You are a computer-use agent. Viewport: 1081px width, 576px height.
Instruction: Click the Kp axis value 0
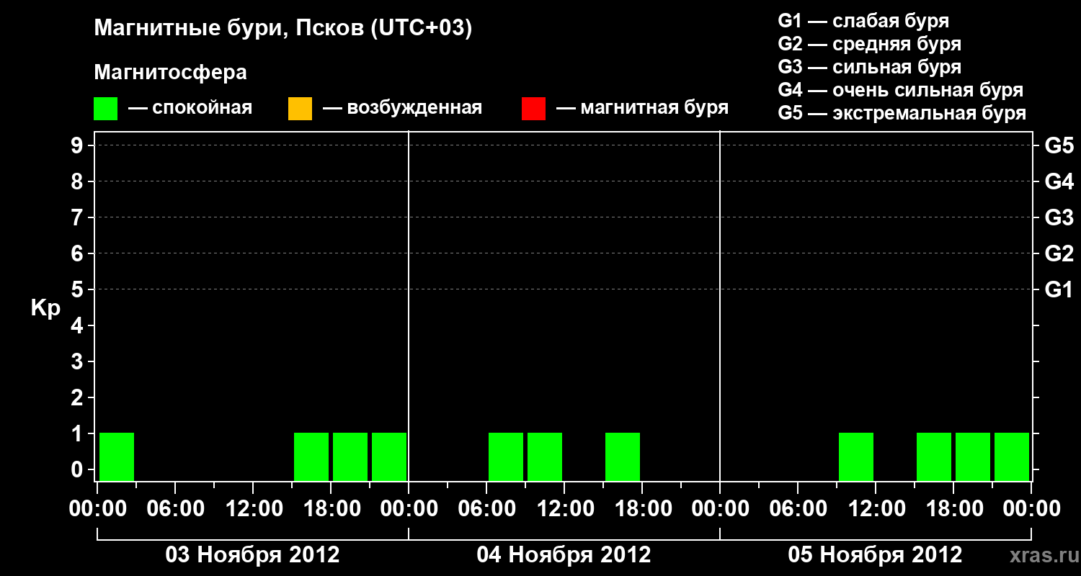tap(79, 469)
